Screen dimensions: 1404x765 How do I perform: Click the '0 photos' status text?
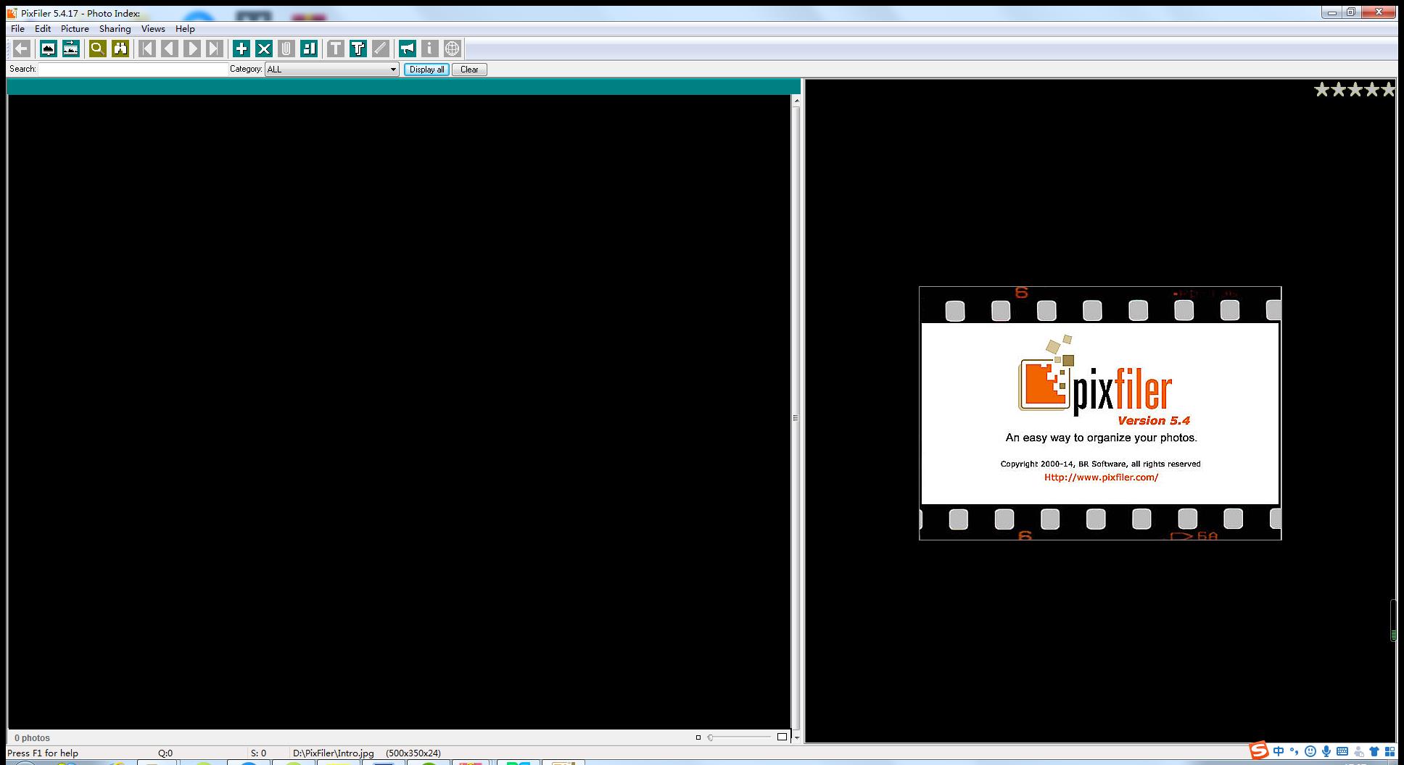33,738
